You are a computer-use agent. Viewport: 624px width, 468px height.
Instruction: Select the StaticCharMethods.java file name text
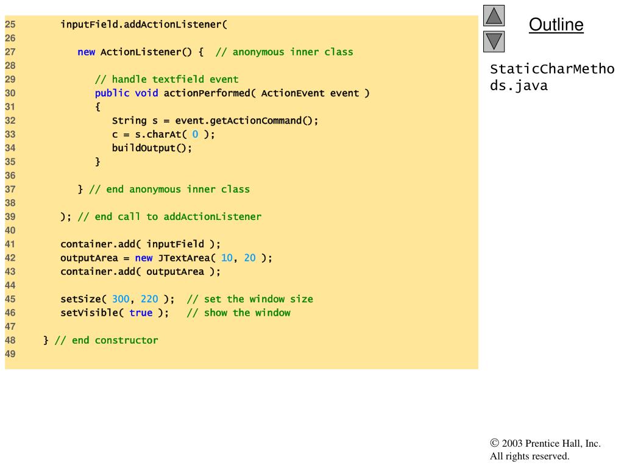pyautogui.click(x=552, y=77)
